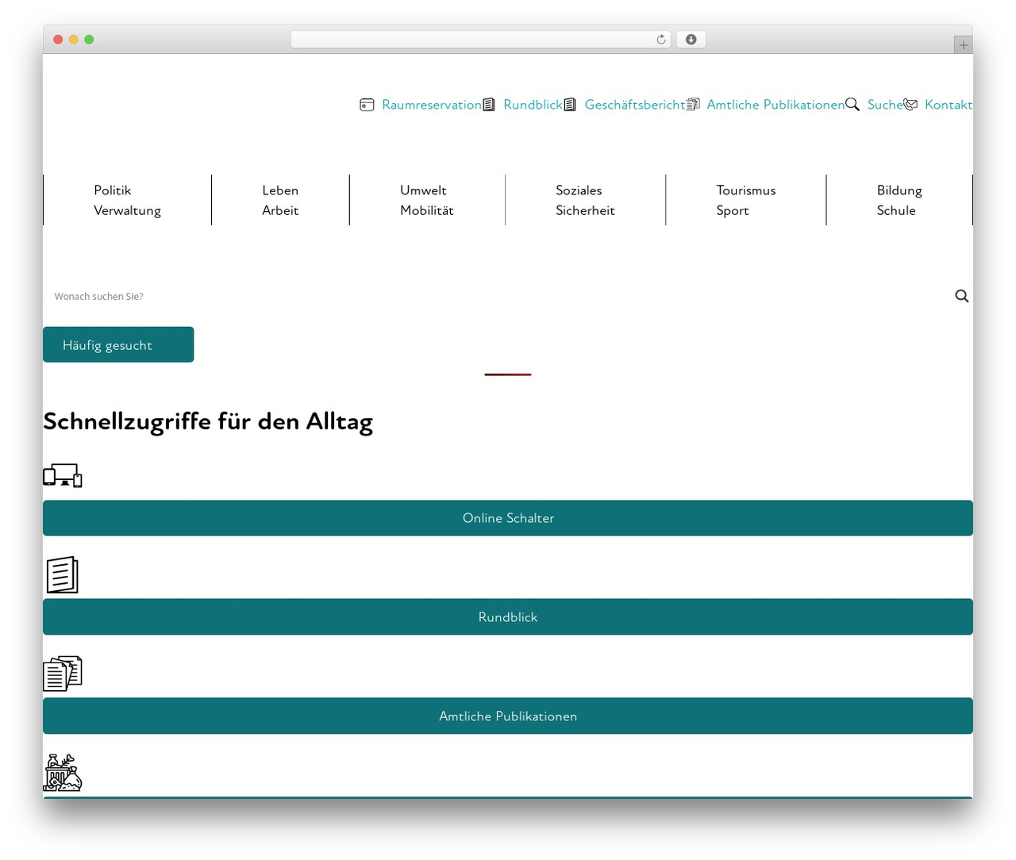This screenshot has height=860, width=1016.
Task: Open the Rundblick link in top bar
Action: pyautogui.click(x=533, y=105)
